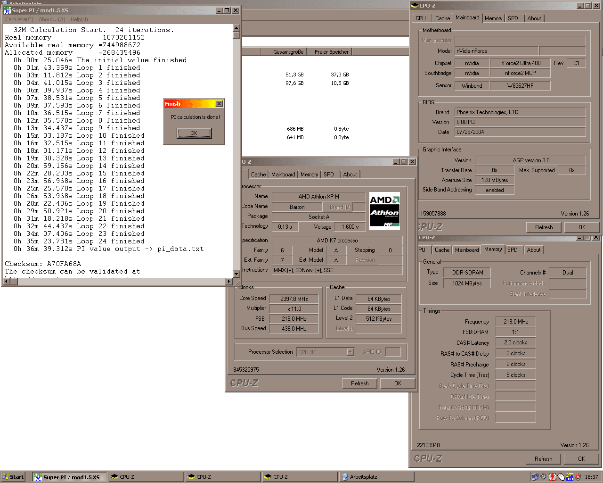The width and height of the screenshot is (603, 483).
Task: Click OK in the Mainboard CPU-Z window
Action: pyautogui.click(x=582, y=227)
